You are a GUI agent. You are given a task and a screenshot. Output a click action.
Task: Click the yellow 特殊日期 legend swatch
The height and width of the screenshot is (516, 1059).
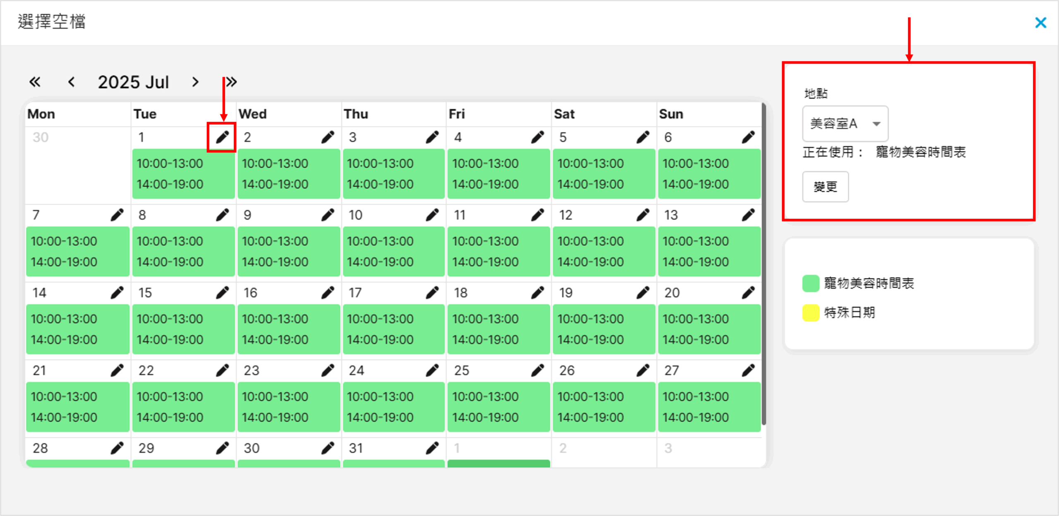click(x=810, y=313)
